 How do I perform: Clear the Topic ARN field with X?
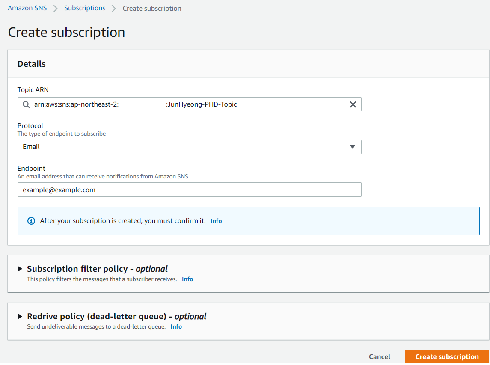coord(353,104)
